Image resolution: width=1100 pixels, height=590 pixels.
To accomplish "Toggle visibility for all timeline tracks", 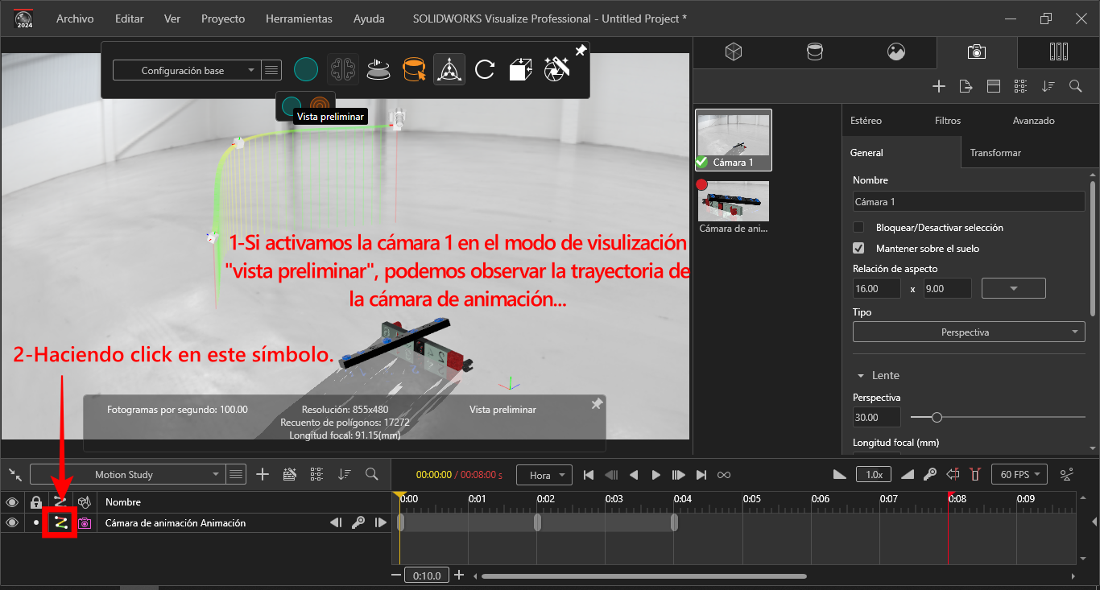I will pos(12,502).
